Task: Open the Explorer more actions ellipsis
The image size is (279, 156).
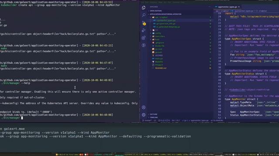Action: pyautogui.click(x=210, y=7)
